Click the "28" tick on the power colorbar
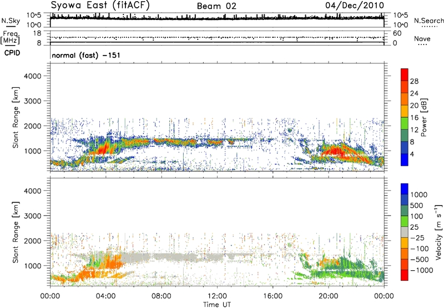The width and height of the screenshot is (444, 308). click(414, 81)
